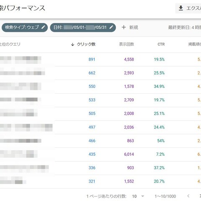The height and width of the screenshot is (201, 201).
Task: Click the blurred query in the 466 row
Action: click(21, 141)
